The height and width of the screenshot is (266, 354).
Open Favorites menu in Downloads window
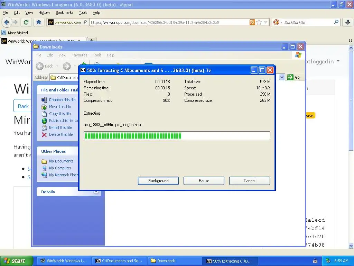point(79,55)
